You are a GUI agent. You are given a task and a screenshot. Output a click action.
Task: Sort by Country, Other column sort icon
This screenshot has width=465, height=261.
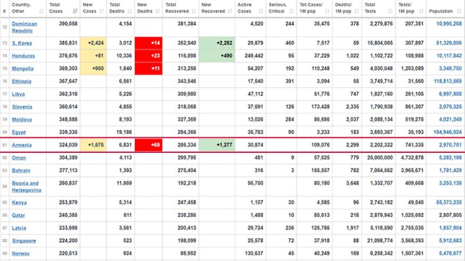pos(41,11)
